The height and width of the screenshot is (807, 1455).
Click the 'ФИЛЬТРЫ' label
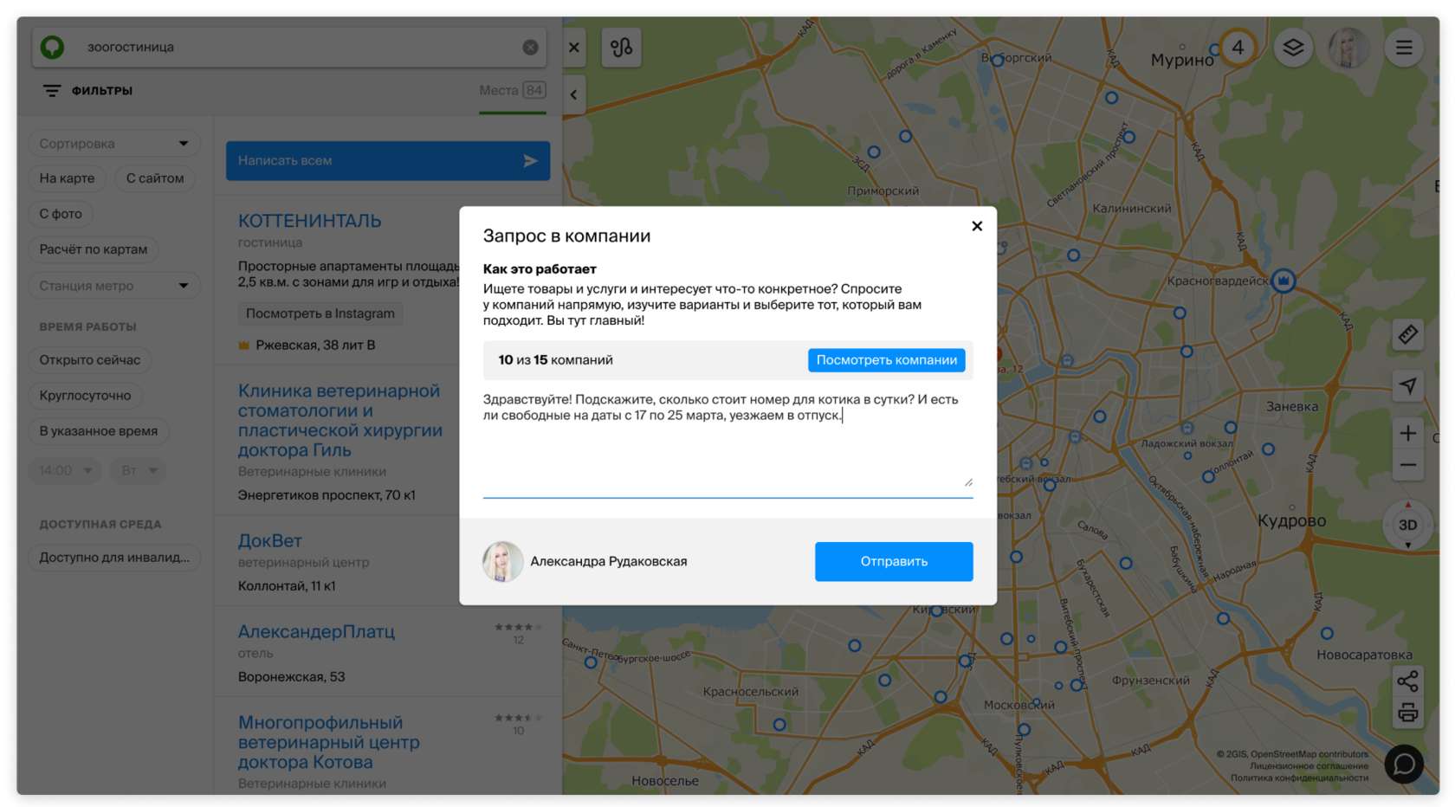click(102, 90)
